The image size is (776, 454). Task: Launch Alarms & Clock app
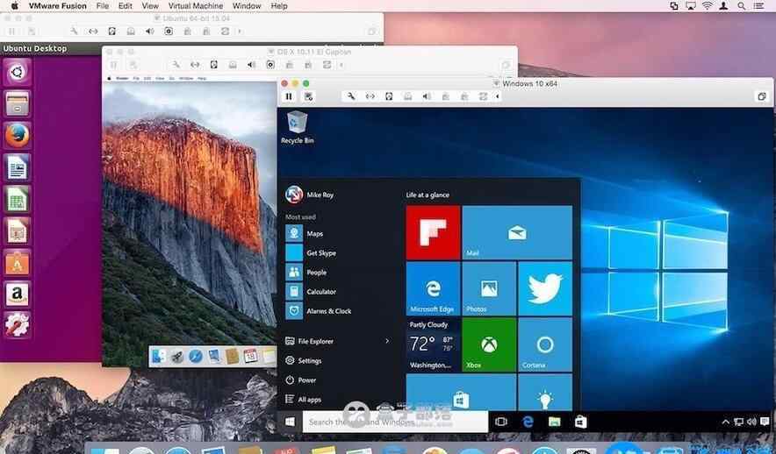click(319, 311)
